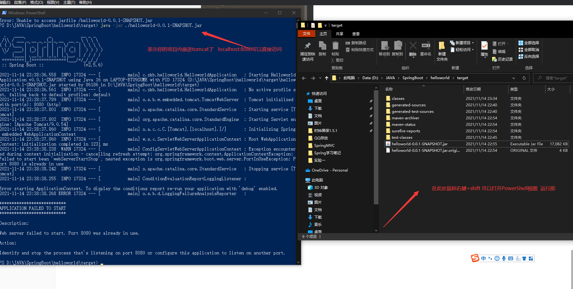Open Customize Quick Access Toolbar dropdown

325,26
